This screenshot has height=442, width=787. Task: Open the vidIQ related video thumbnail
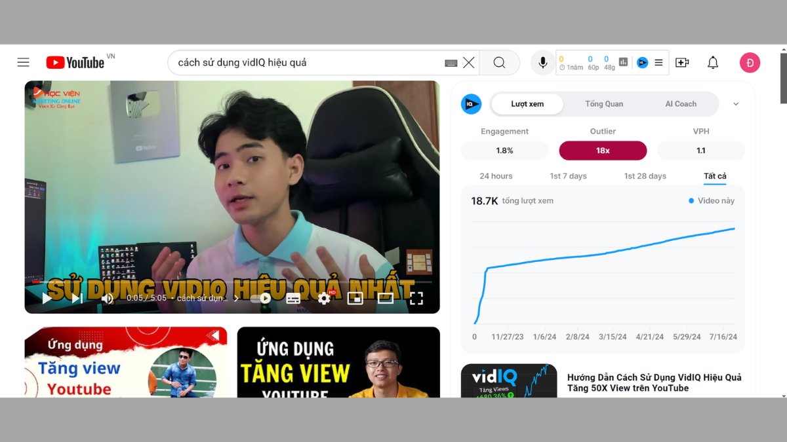(509, 381)
